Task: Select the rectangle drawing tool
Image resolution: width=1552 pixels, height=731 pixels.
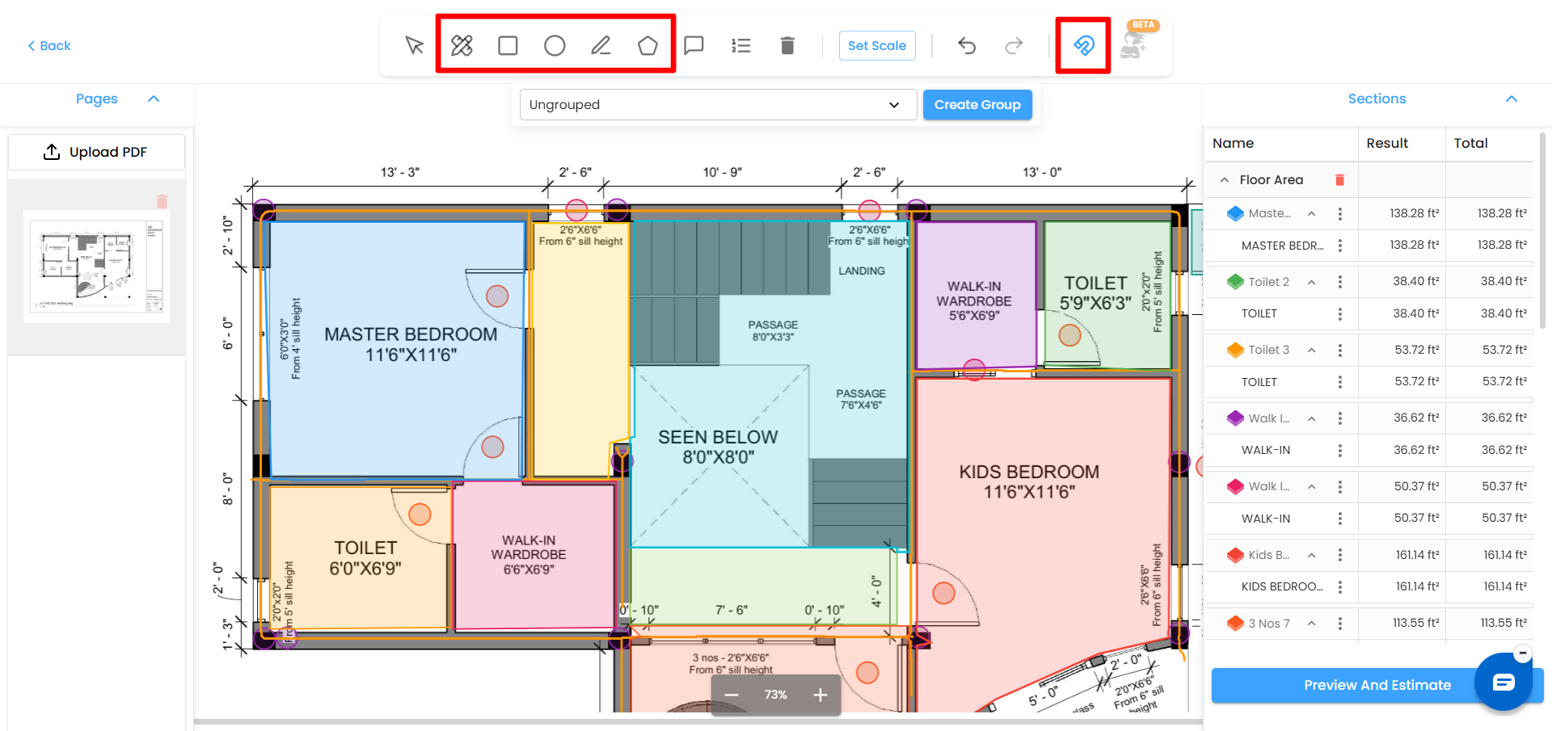Action: [x=508, y=45]
